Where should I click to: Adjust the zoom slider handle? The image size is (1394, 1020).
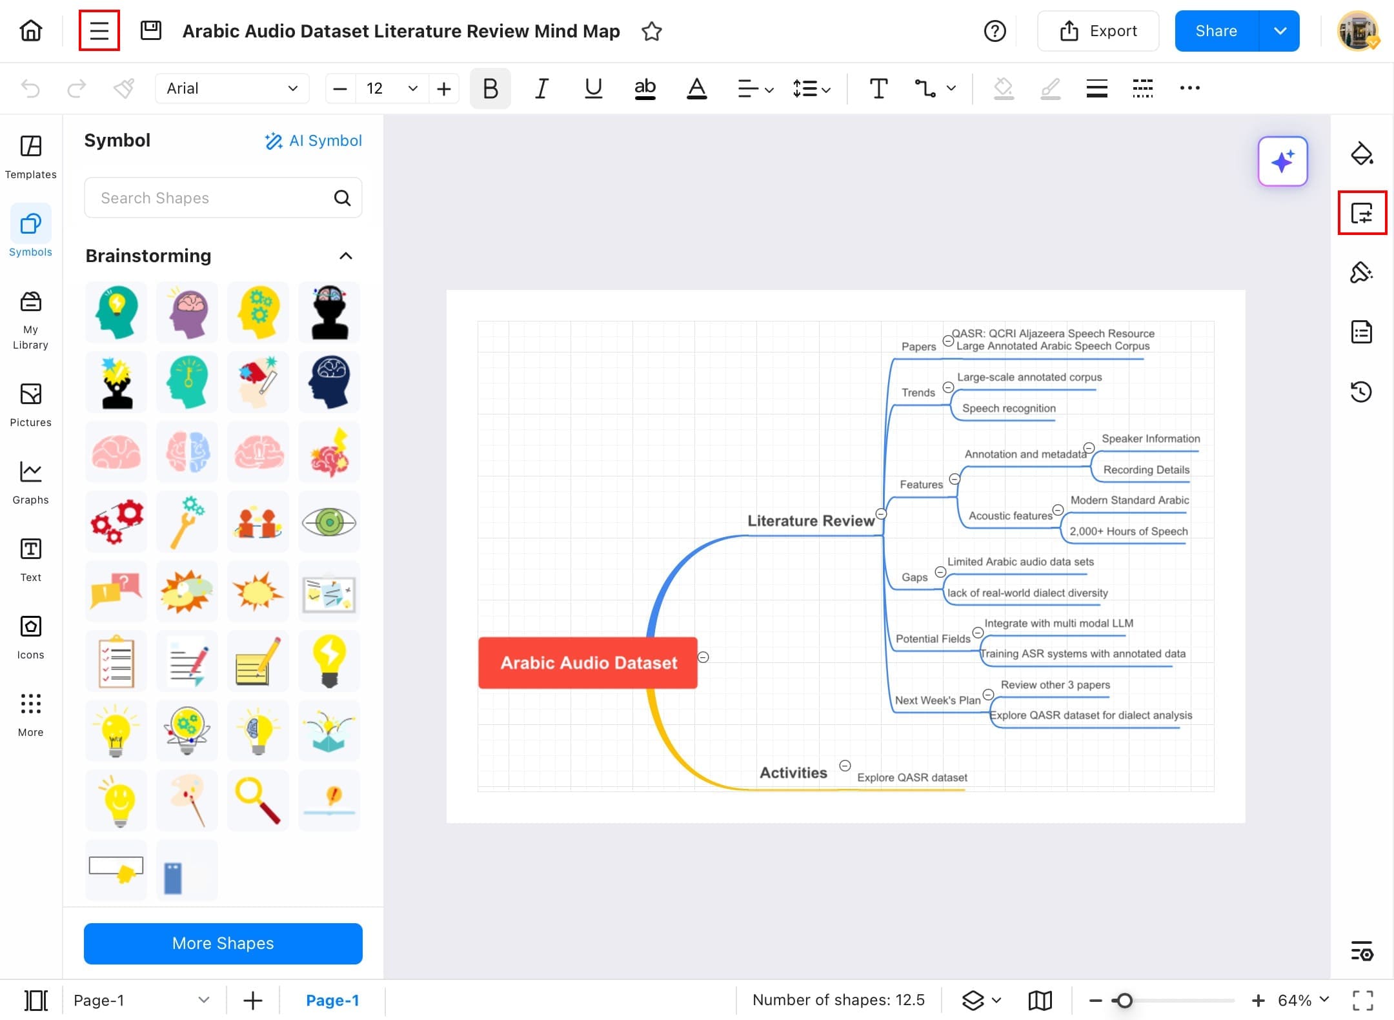click(1124, 1000)
